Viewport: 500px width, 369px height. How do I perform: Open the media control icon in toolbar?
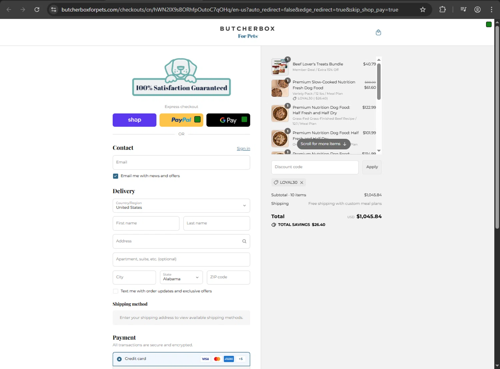pos(463,9)
